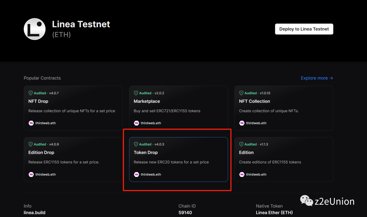Click the Edition card description text

270,162
